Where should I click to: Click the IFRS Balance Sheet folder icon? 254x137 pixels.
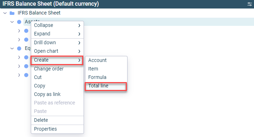pyautogui.click(x=12, y=13)
